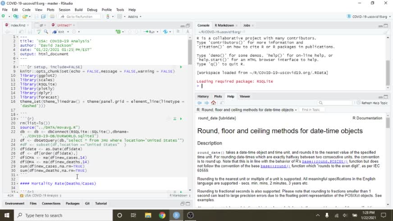Screen dimensions: 393x221
Task: Follow the base::round.POSIXt() link
Action: tap(325, 161)
